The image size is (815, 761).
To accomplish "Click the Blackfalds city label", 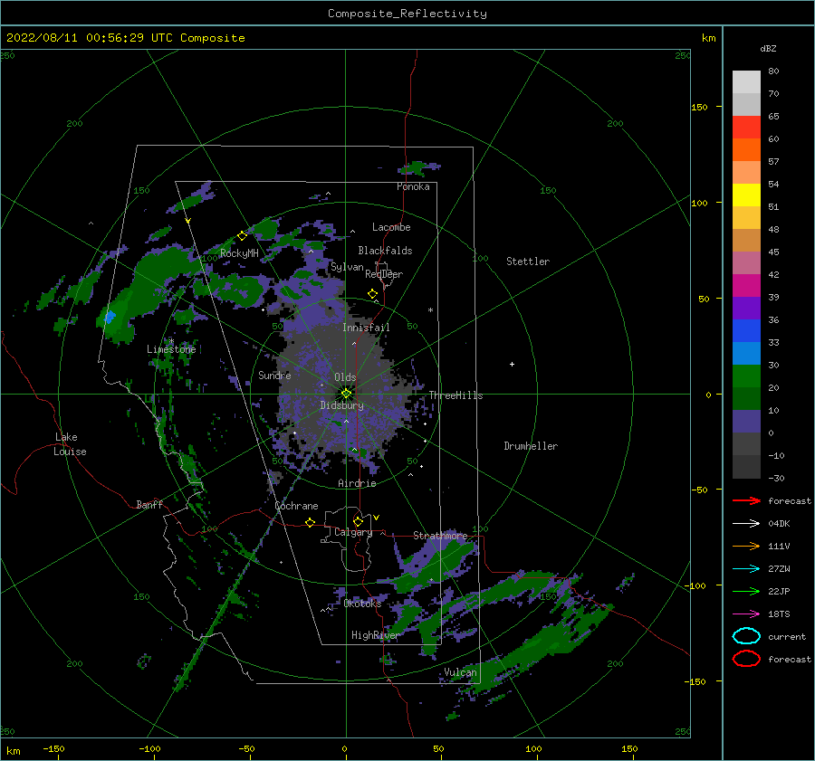I will 385,251.
